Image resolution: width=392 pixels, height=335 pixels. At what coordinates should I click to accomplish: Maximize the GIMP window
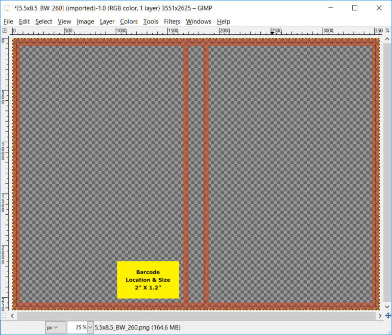(355, 8)
